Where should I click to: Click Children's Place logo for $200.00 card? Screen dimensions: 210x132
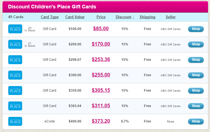point(15,44)
